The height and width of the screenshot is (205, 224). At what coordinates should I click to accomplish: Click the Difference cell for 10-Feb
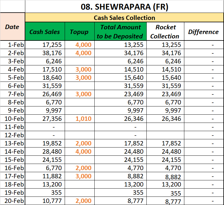click(x=204, y=118)
